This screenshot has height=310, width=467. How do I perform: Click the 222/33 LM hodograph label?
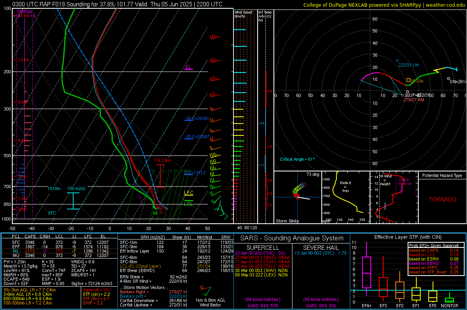pos(408,65)
